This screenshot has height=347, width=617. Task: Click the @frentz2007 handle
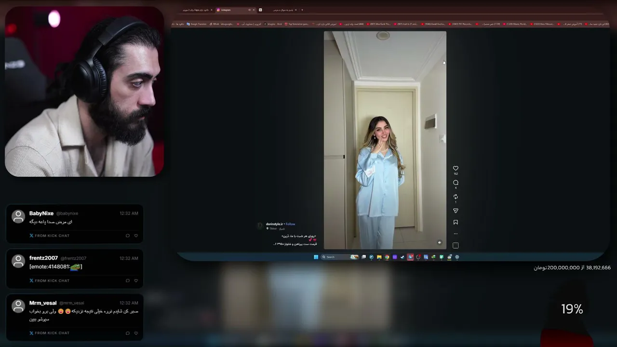point(73,258)
